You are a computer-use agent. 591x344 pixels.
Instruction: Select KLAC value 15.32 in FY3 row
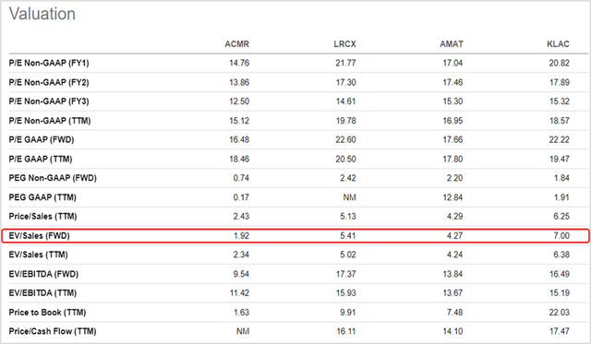coord(559,101)
